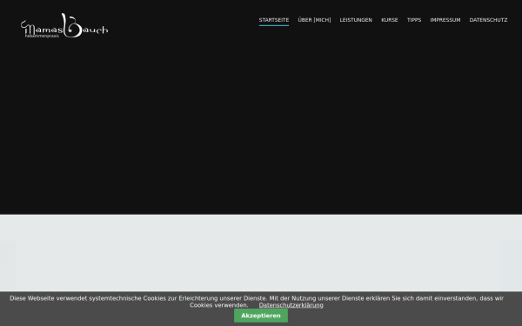The height and width of the screenshot is (326, 522).
Task: Navigate to Impressum
Action: tap(445, 20)
